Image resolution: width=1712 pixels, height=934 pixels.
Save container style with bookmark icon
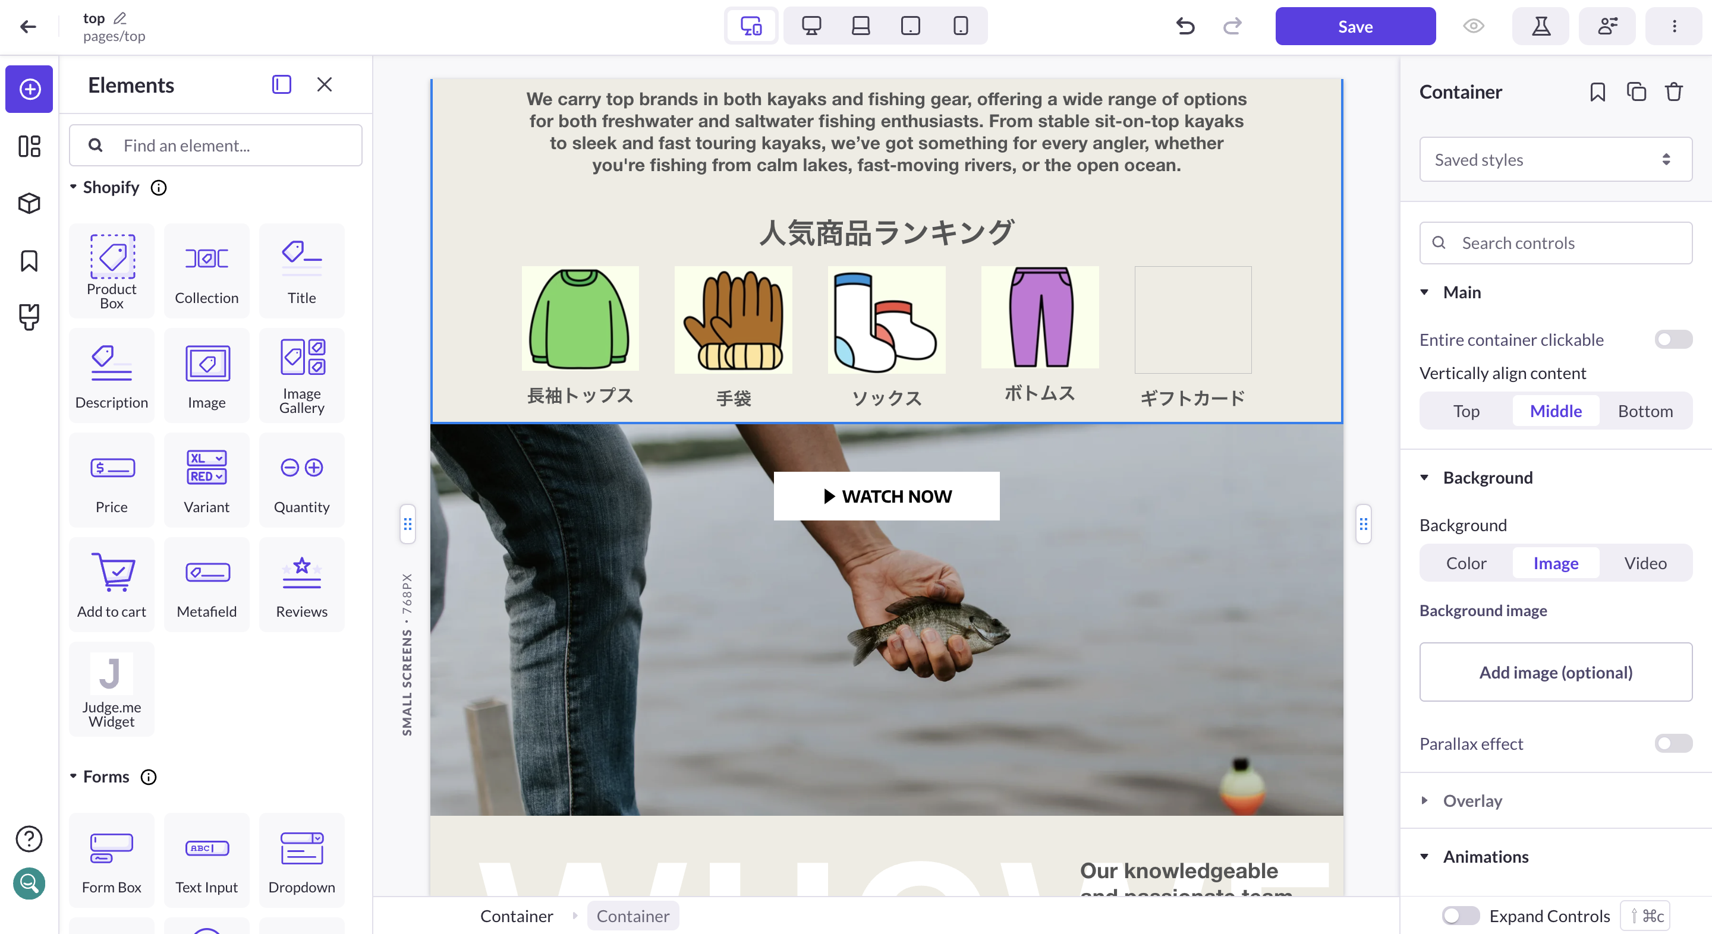click(x=1598, y=91)
